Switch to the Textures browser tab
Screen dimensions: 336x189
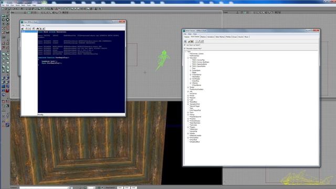click(x=187, y=37)
